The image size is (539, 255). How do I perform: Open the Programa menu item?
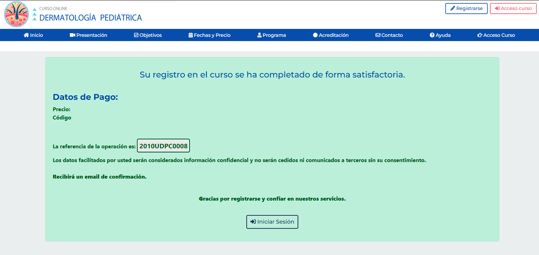[x=274, y=35]
